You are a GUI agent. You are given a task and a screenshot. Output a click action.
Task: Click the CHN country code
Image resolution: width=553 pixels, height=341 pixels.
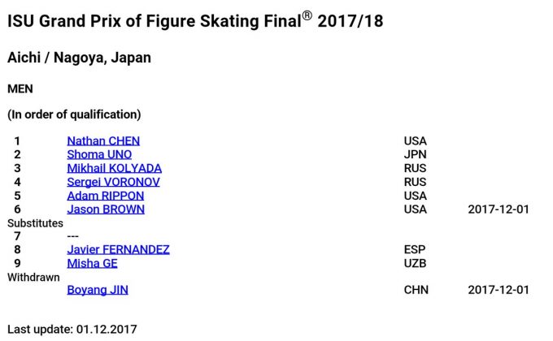point(416,290)
